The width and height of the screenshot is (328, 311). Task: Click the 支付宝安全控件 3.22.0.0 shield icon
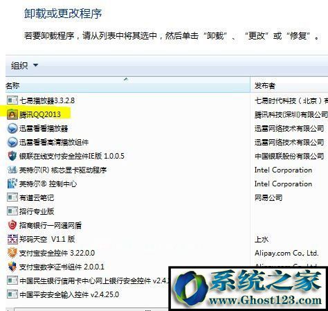[x=12, y=253]
